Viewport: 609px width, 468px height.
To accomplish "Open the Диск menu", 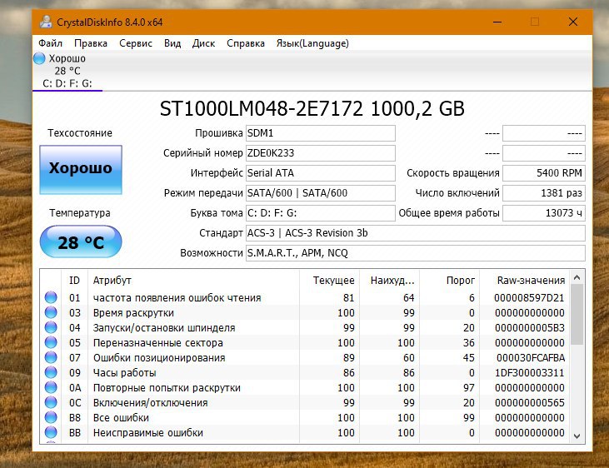I will click(203, 43).
